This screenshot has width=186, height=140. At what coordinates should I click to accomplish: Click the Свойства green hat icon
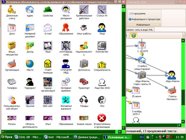[48, 9]
